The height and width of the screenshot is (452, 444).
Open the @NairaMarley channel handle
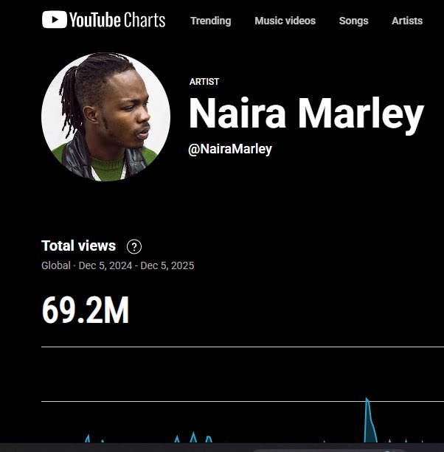[230, 149]
